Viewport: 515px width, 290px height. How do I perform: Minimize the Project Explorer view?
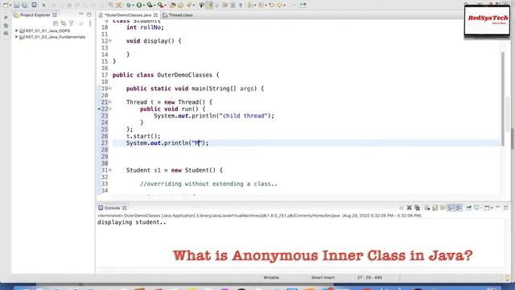(81, 14)
